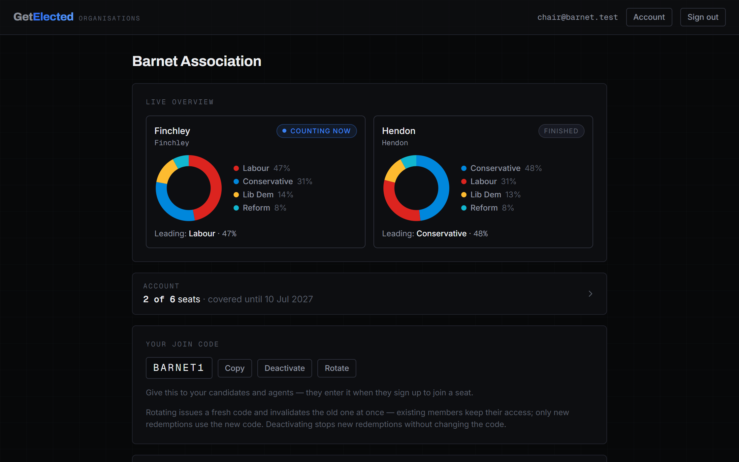Click the Barnet Association heading
739x462 pixels.
coord(197,61)
